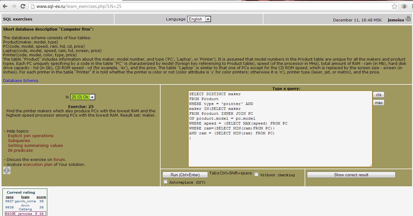Maximize the query box via max button
The image size is (413, 216).
click(378, 102)
